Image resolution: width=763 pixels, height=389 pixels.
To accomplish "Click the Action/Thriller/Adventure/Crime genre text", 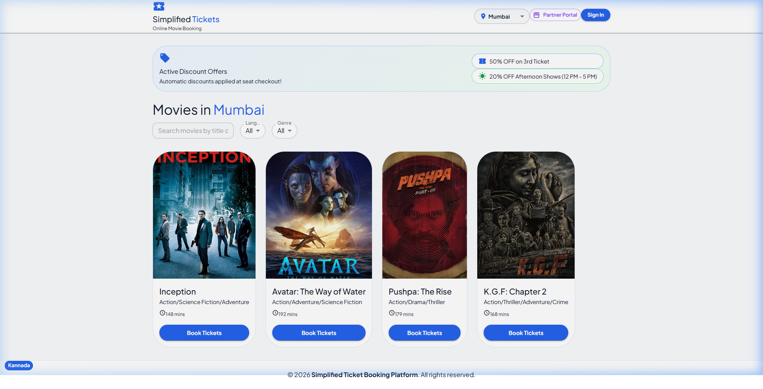I will 526,302.
